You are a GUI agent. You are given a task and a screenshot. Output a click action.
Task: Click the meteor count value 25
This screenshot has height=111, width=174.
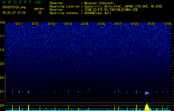[40, 13]
